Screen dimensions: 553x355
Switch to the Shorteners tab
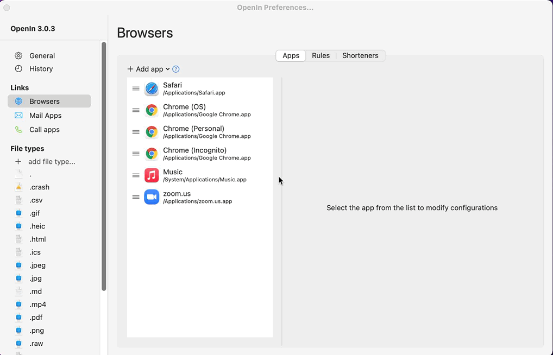(360, 56)
